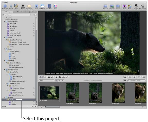Open the Faces view
148x122 pixels.
tap(125, 7)
